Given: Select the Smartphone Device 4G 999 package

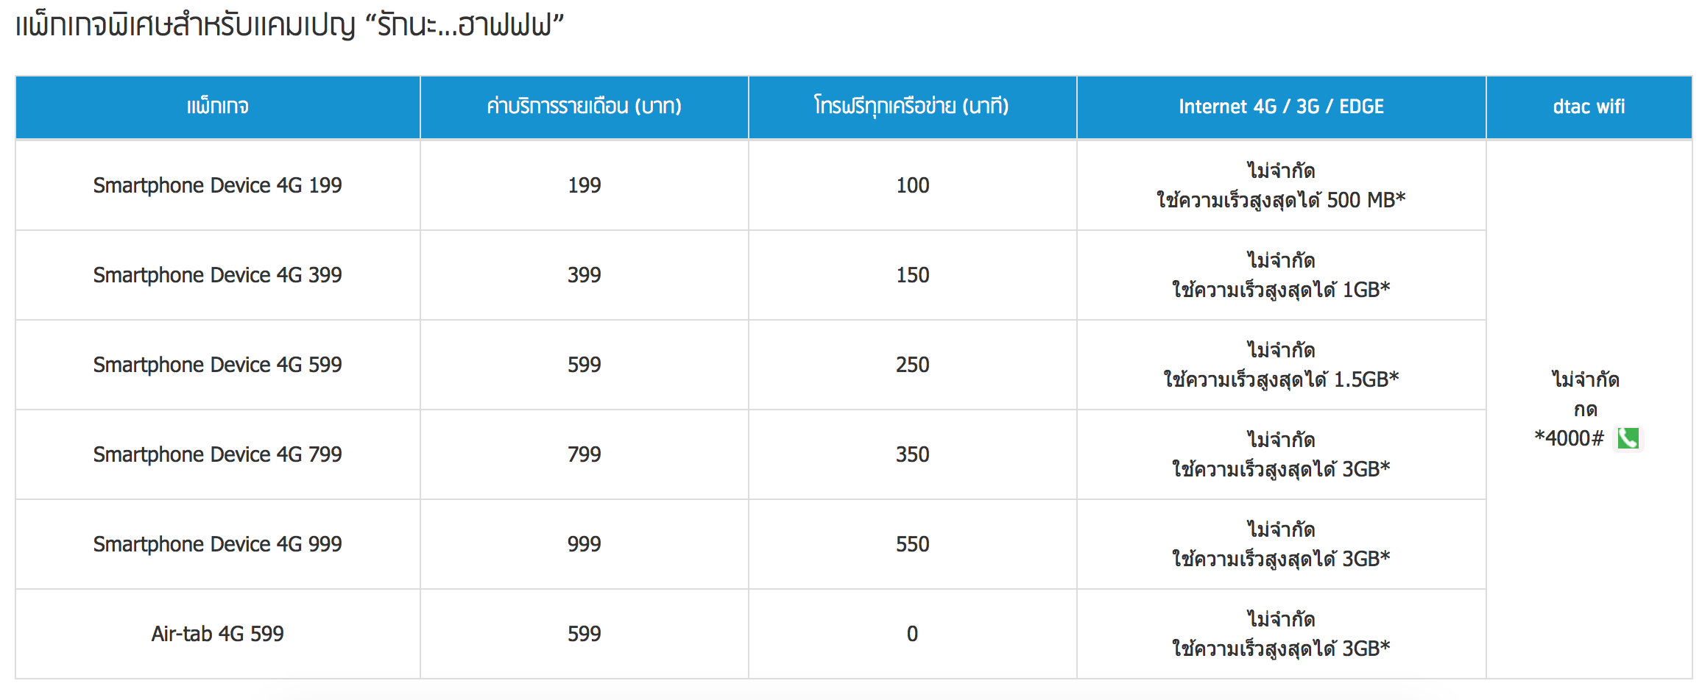Looking at the screenshot, I should (x=217, y=544).
